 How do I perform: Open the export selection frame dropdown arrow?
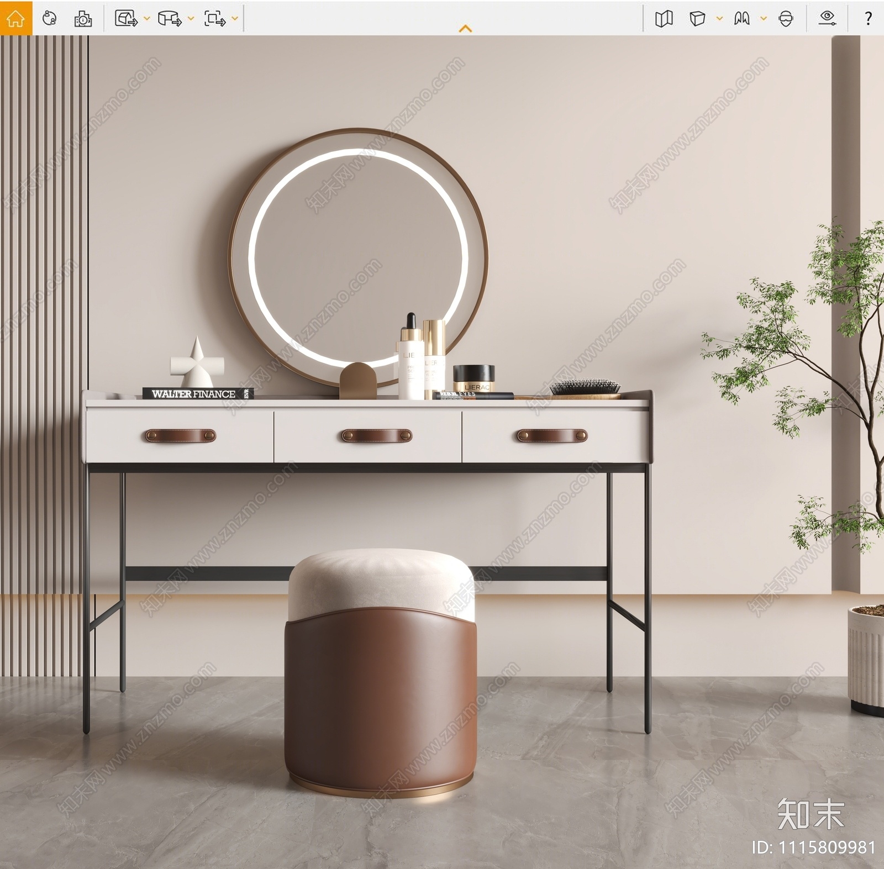[x=235, y=18]
